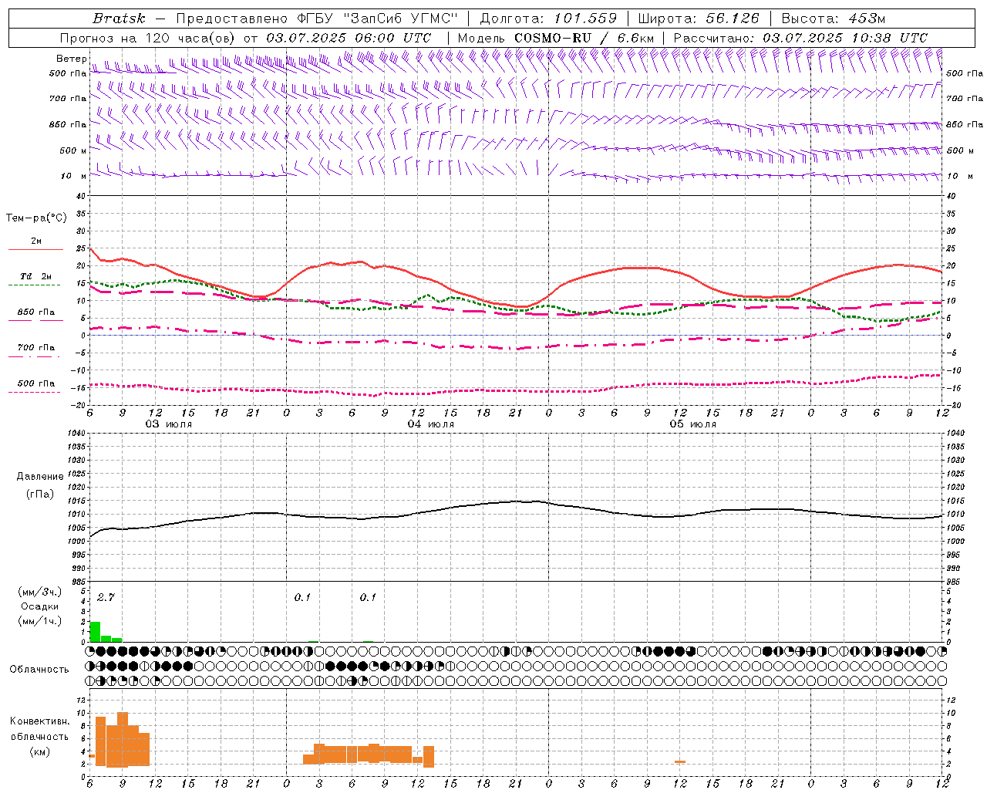Click the computed time 03.07.2025 10:38 UTC

tap(845, 38)
